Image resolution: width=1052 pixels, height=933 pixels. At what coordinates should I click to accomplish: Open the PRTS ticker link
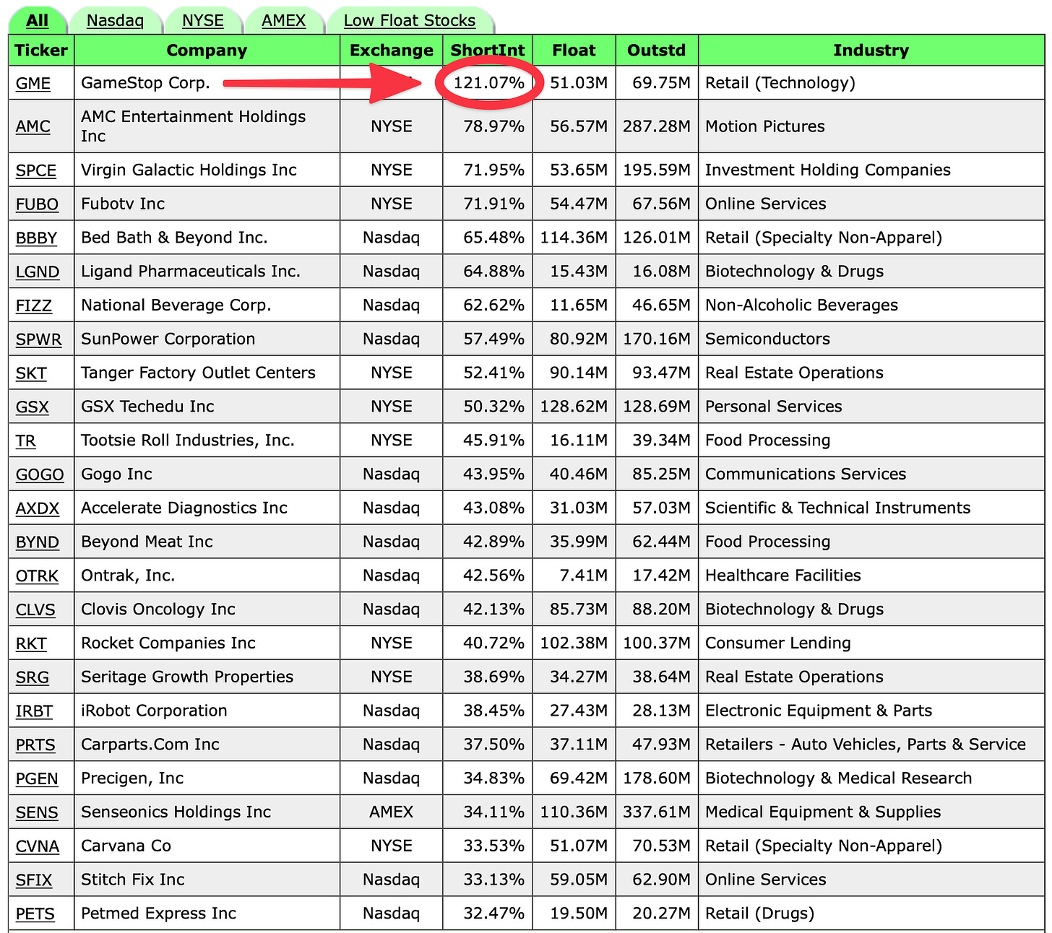pyautogui.click(x=35, y=745)
